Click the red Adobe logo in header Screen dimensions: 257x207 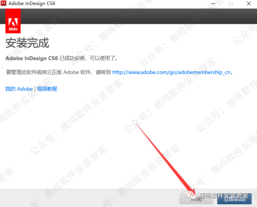13,21
